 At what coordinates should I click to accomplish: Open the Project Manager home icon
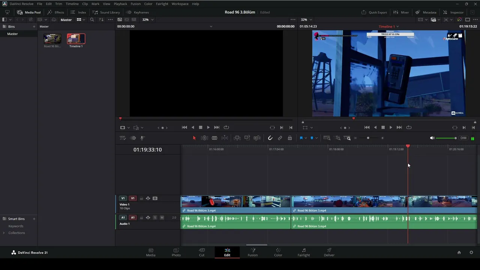459,252
